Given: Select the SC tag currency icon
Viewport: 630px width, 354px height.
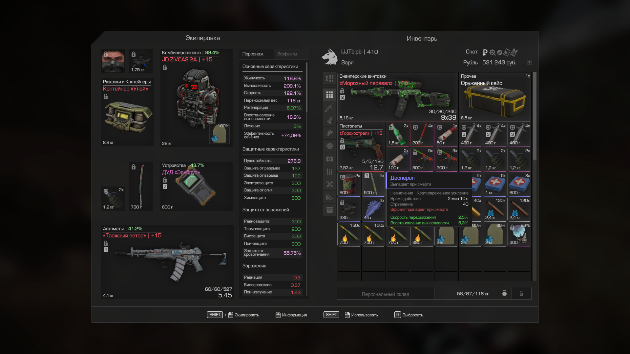Looking at the screenshot, I should tap(514, 52).
